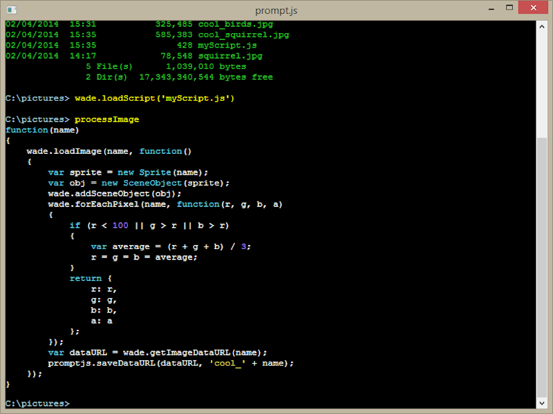Click the '1,039,010 bytes' total text

206,66
